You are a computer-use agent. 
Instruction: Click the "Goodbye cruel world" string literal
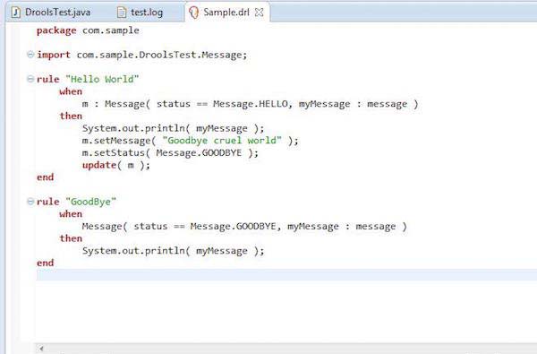(222, 141)
